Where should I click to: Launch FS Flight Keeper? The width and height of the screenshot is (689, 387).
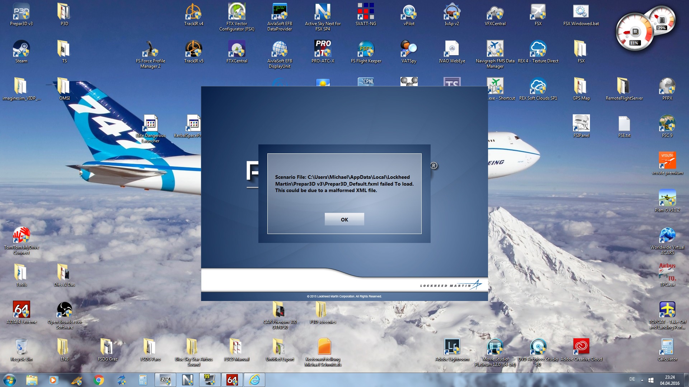tap(366, 52)
